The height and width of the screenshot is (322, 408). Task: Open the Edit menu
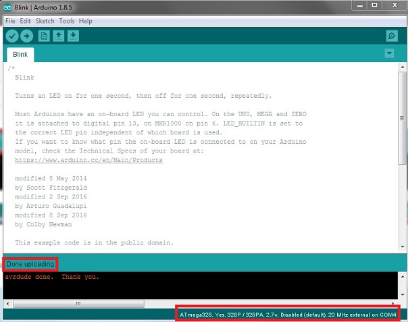(x=25, y=21)
